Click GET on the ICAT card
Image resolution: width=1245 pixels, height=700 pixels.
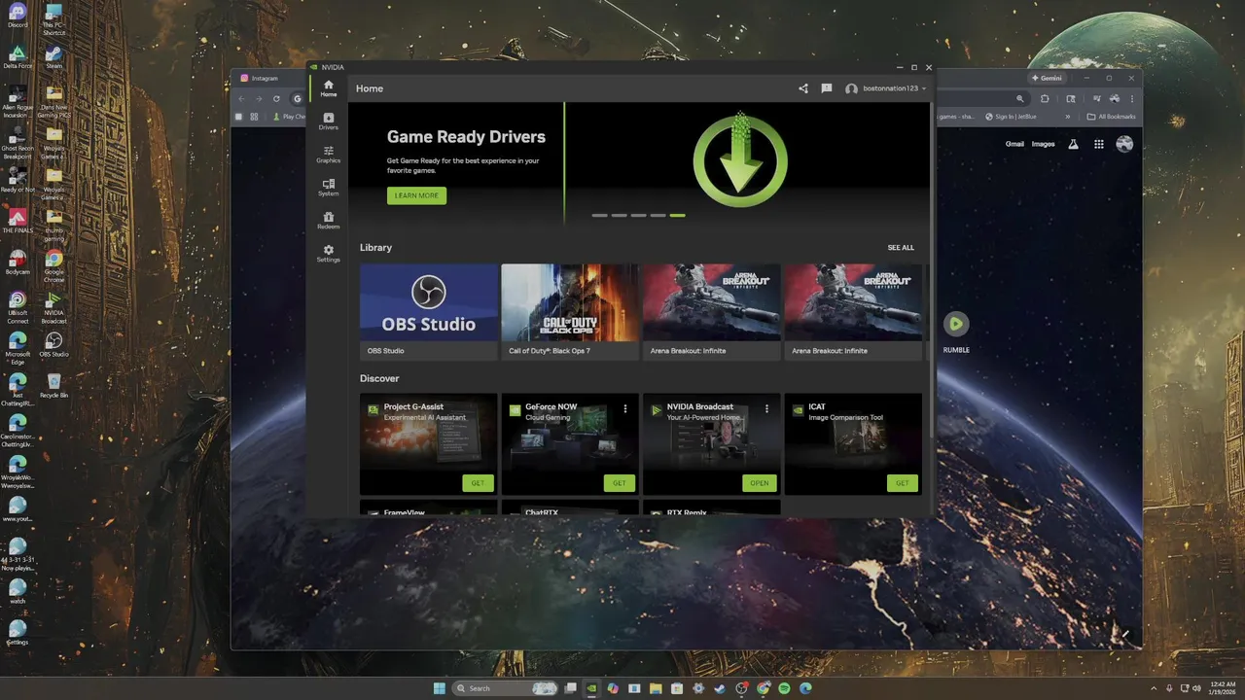click(x=902, y=483)
